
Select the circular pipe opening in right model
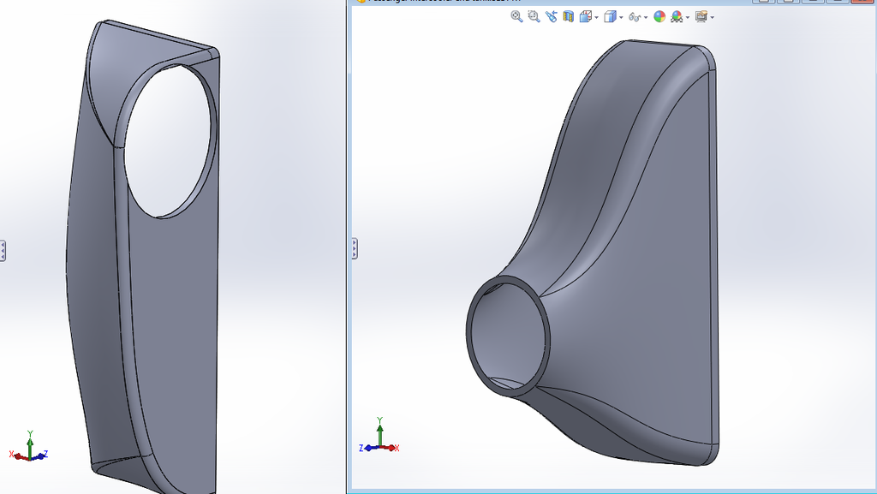tap(507, 336)
